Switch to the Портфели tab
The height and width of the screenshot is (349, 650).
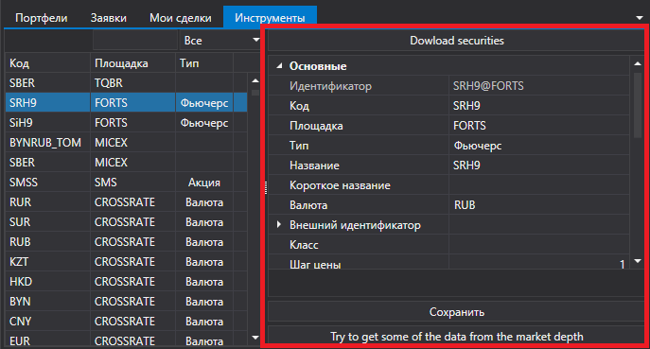41,18
